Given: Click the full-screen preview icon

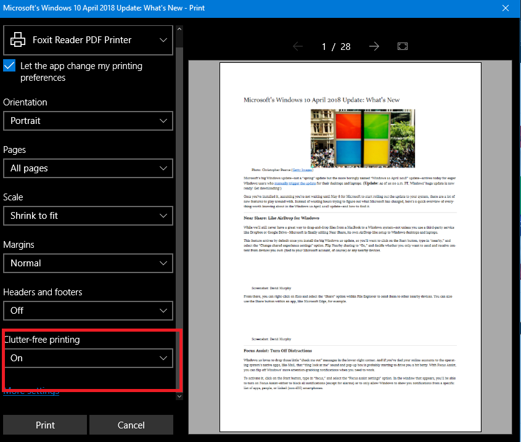Looking at the screenshot, I should [403, 47].
